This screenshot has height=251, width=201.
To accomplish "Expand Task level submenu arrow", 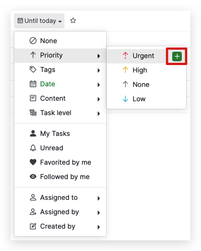I will click(99, 114).
